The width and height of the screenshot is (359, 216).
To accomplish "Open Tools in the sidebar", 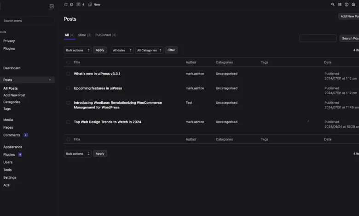I will tap(7, 170).
